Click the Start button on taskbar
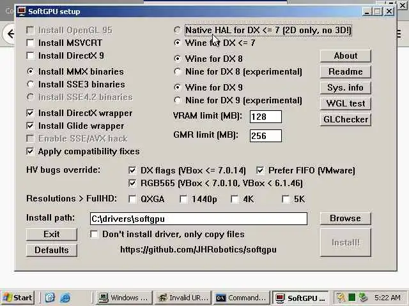Viewport: 409px width, 306px height. coord(18,298)
